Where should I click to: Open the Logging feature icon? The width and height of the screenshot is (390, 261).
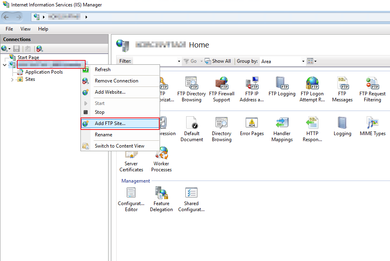pos(342,126)
